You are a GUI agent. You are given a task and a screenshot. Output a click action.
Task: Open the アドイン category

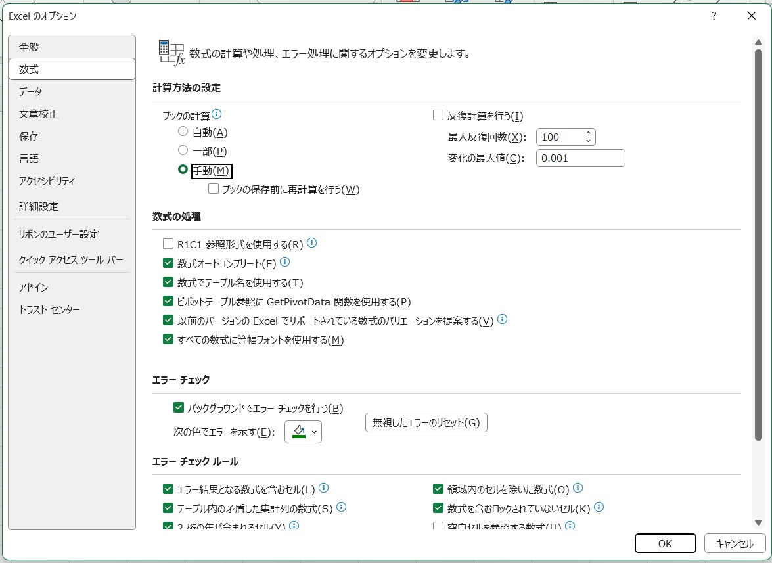click(72, 287)
